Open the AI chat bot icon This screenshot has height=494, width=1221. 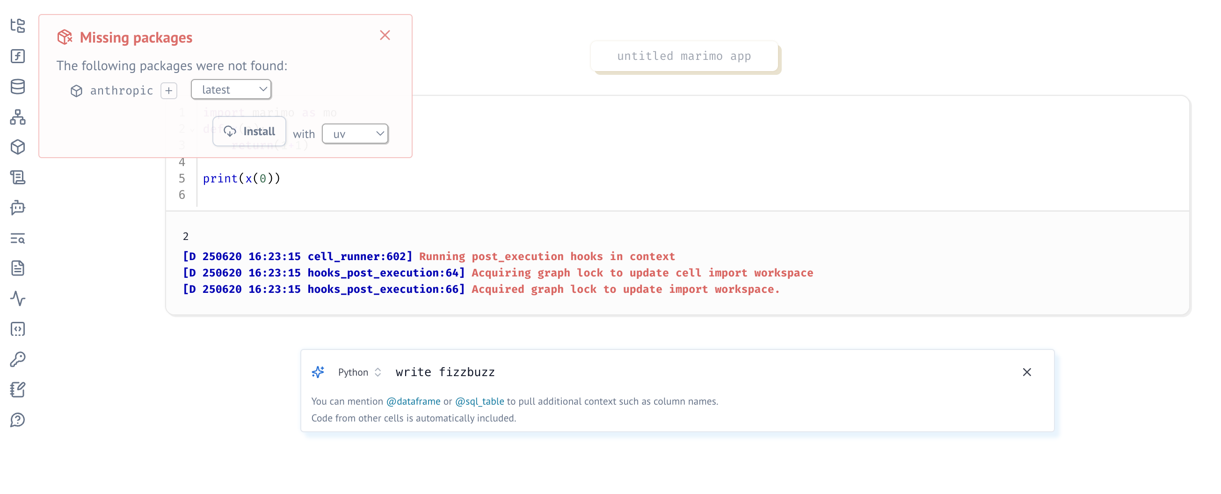point(17,208)
